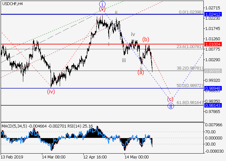The image size is (226, 161).
Task: Select the blue circled wave ii label
Action: (x=170, y=105)
